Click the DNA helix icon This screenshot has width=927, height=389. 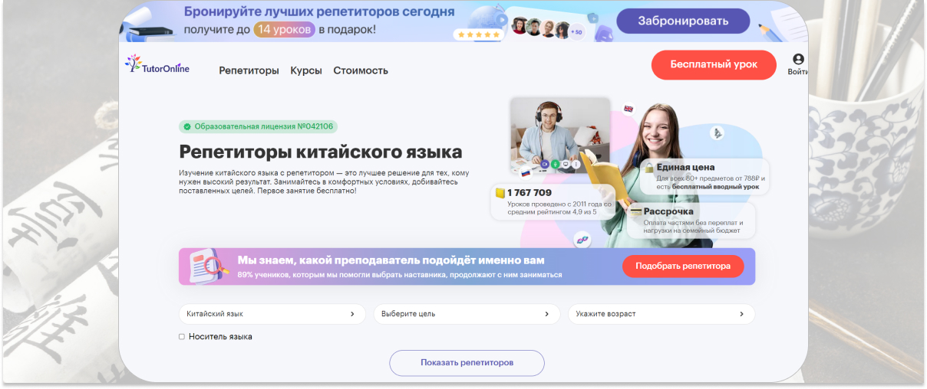[583, 240]
